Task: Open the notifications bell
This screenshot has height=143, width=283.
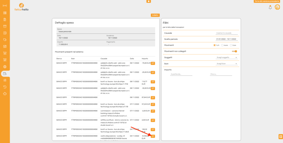Action: 270,7
